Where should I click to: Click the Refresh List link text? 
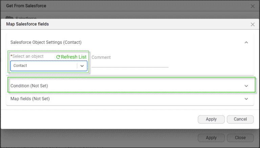(x=73, y=57)
